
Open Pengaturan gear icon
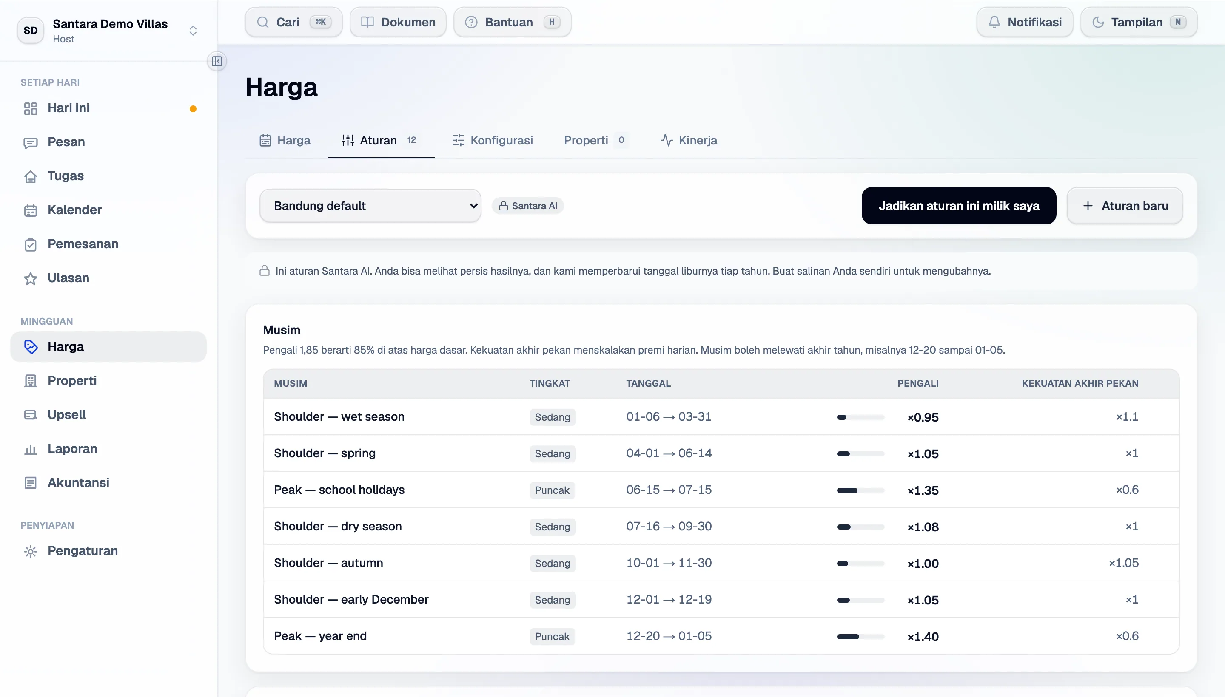31,552
